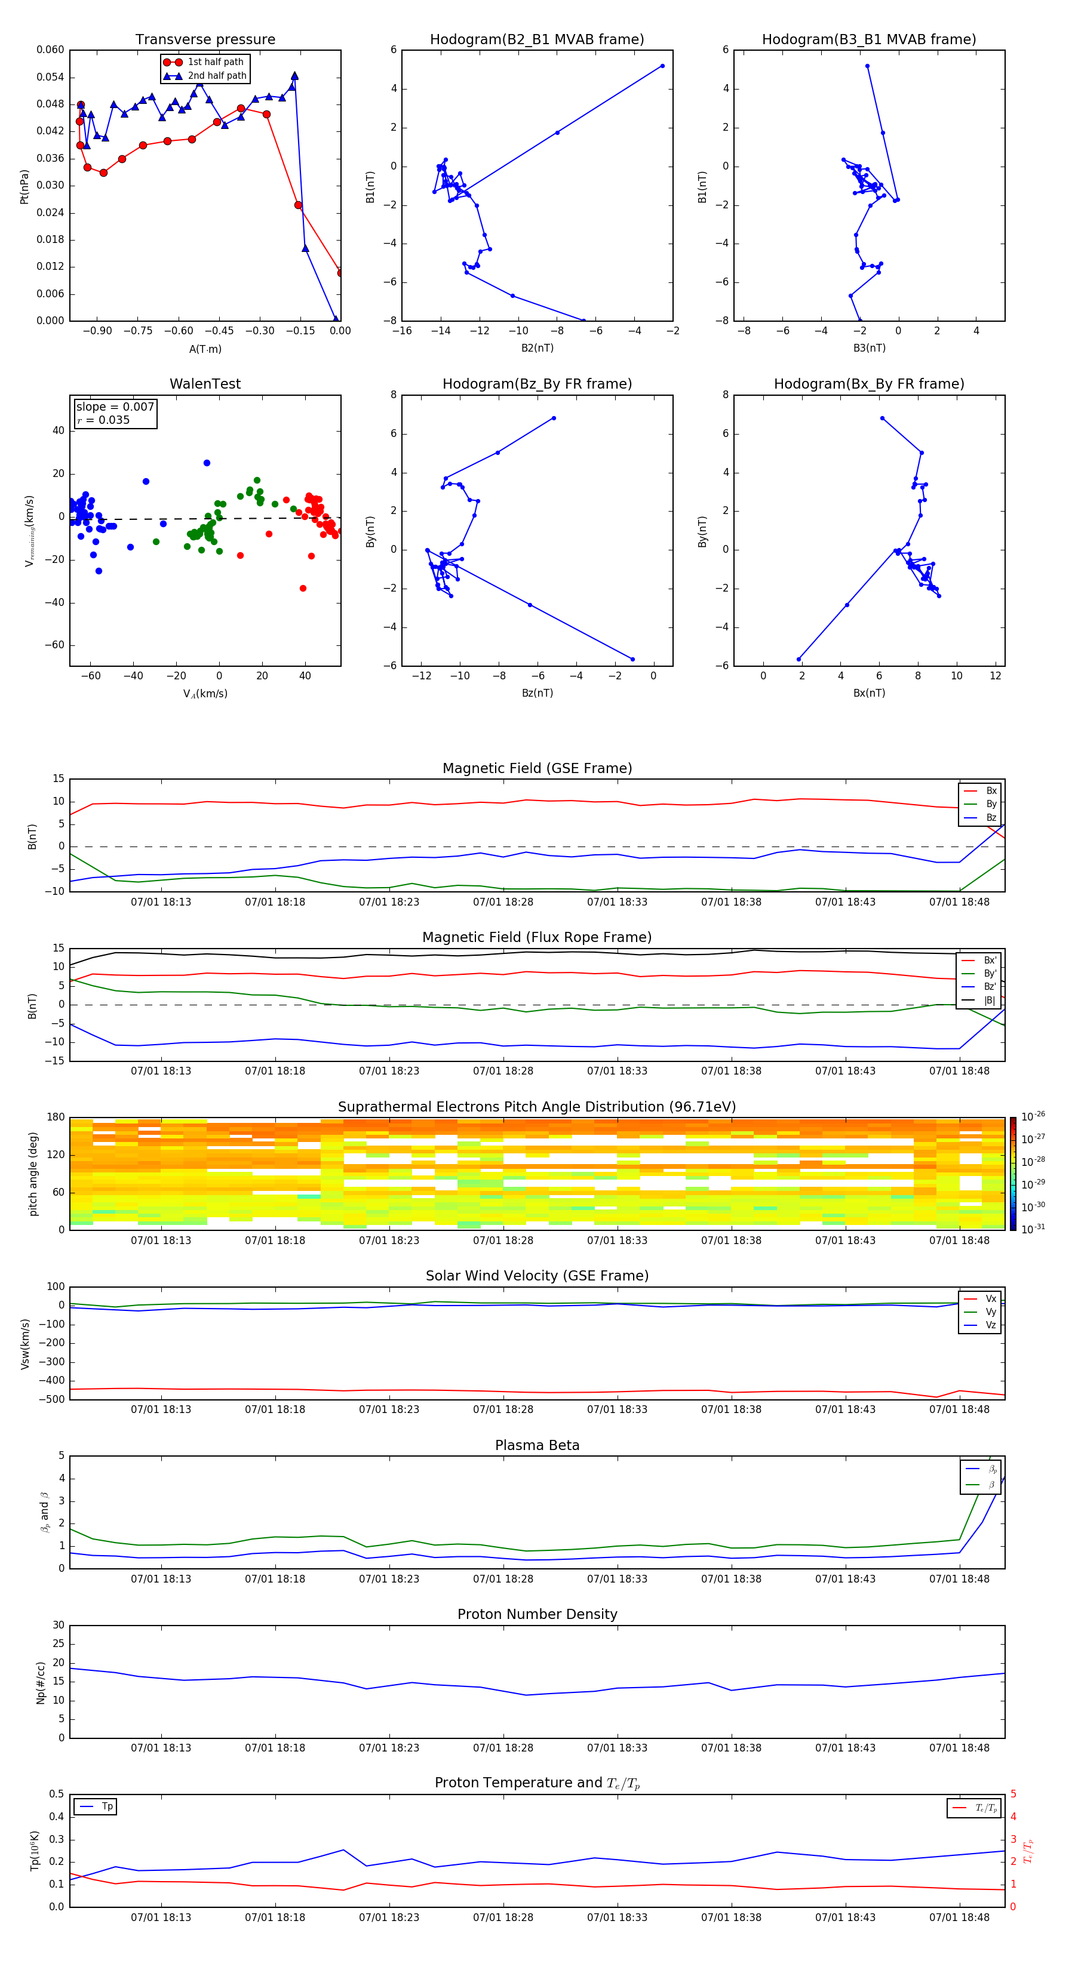Click the 'Vsw(km/s)' y-axis label
The image size is (1075, 1970).
[25, 1344]
